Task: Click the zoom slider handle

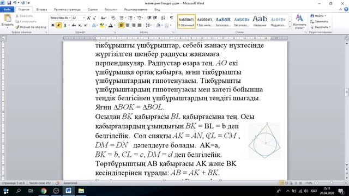Action: coord(332,183)
